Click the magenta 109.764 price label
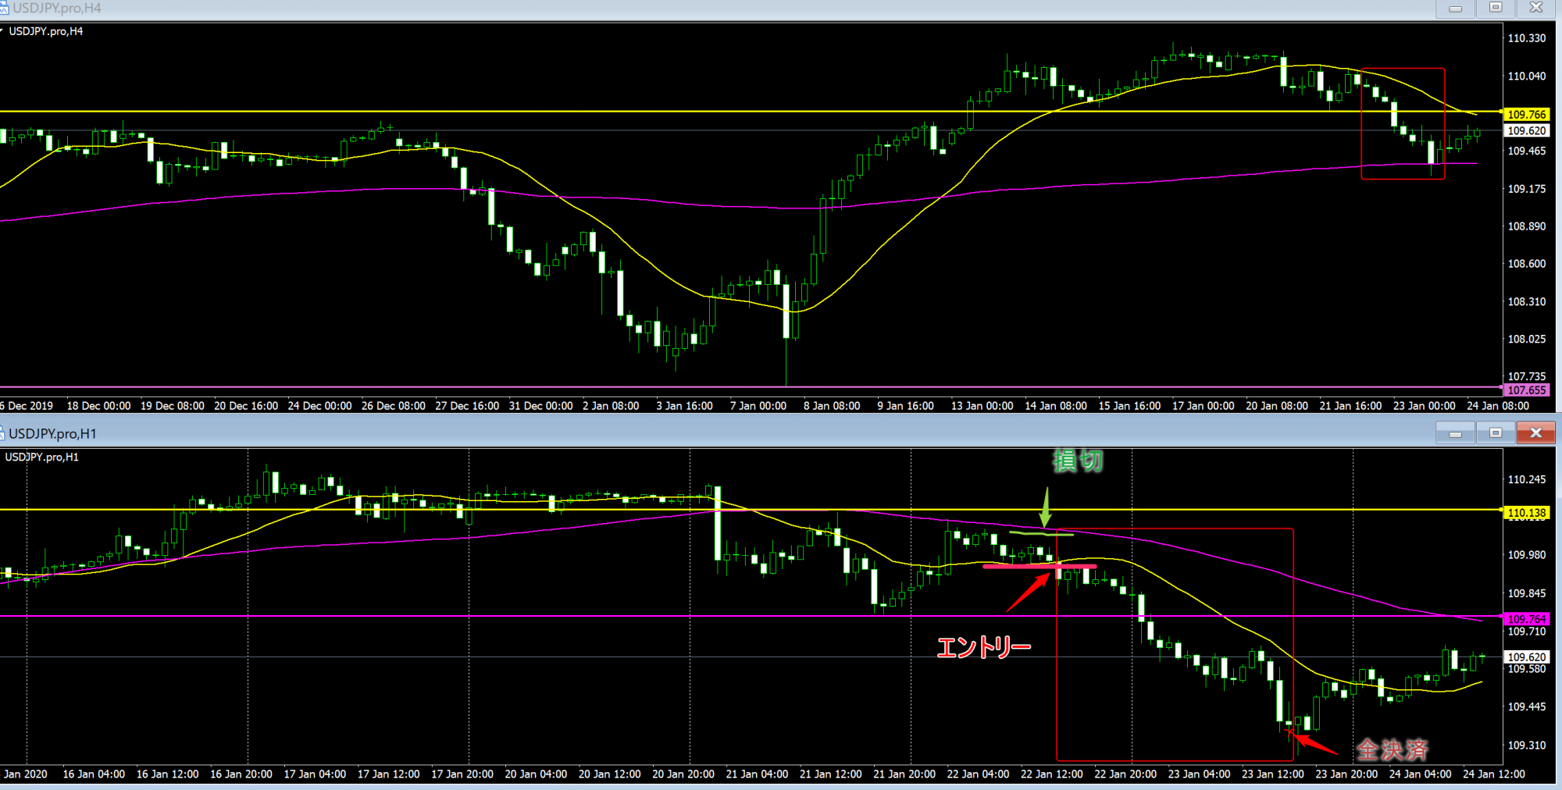 pos(1527,619)
